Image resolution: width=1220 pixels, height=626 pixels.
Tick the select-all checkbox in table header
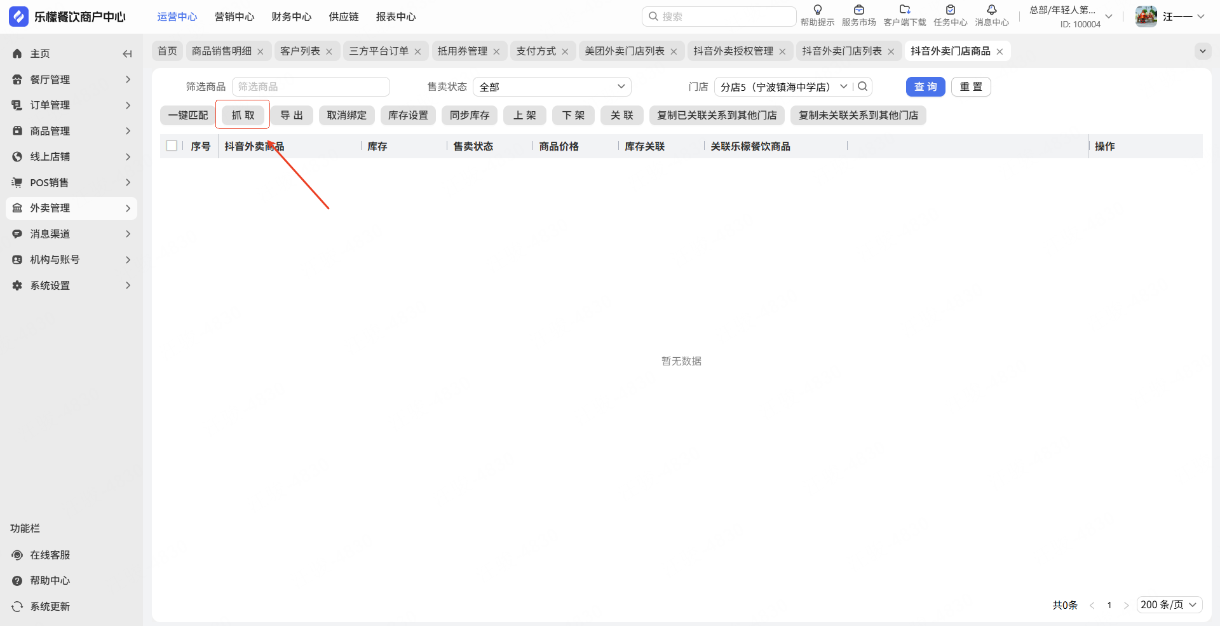coord(172,146)
